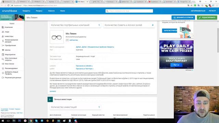This screenshot has height=123, width=219.
Task: Open Telegram from the taskbar
Action: click(x=42, y=121)
